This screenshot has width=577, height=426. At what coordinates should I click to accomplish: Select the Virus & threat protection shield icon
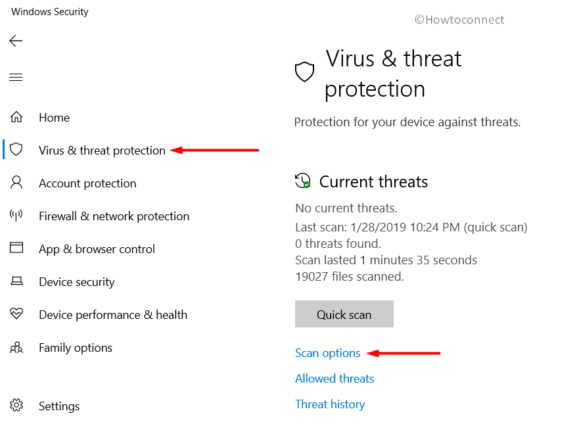tap(16, 150)
